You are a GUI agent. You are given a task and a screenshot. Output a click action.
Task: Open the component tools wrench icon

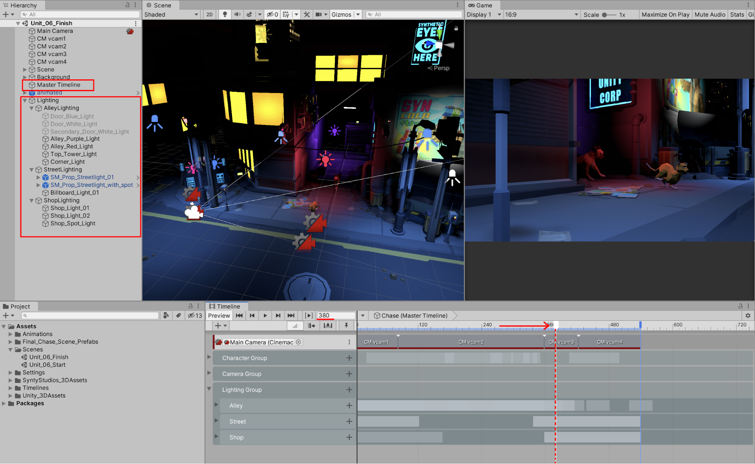[x=307, y=14]
